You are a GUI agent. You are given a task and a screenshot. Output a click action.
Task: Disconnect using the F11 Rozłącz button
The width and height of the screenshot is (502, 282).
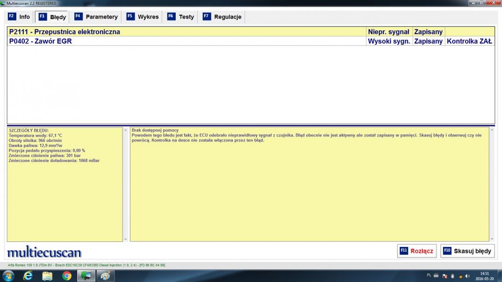tap(417, 251)
